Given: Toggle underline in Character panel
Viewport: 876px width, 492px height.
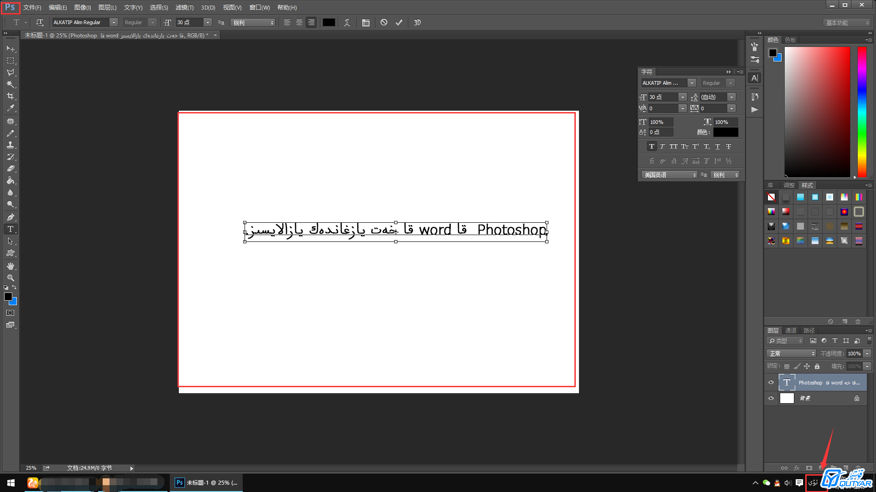Looking at the screenshot, I should [x=718, y=147].
